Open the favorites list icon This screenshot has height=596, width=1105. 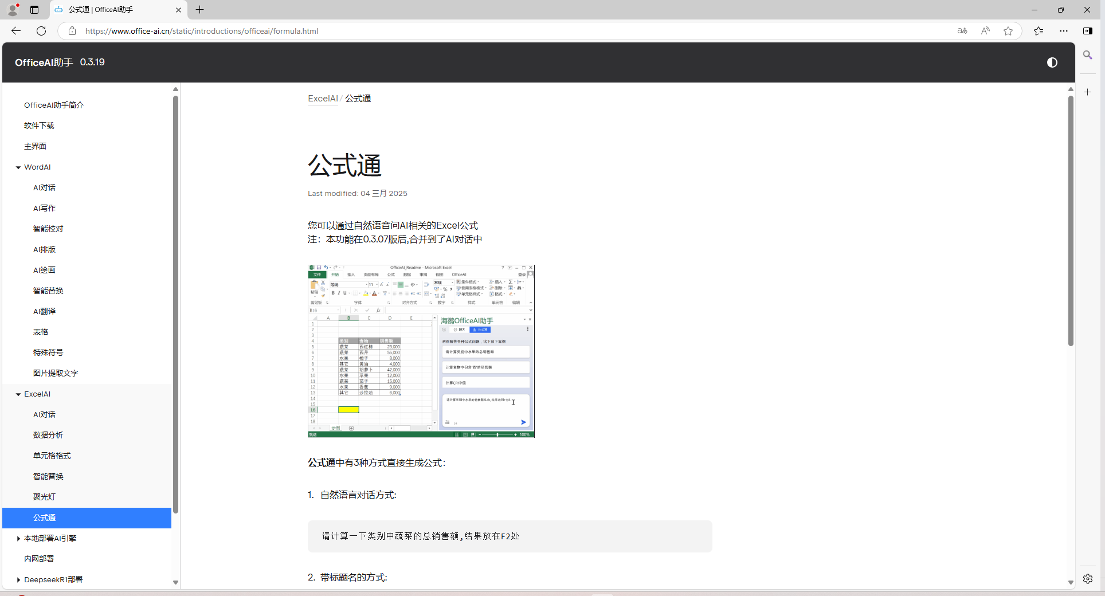[1039, 31]
